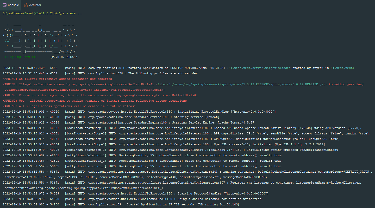
Task: Switch to the Console tab
Action: coord(10,5)
